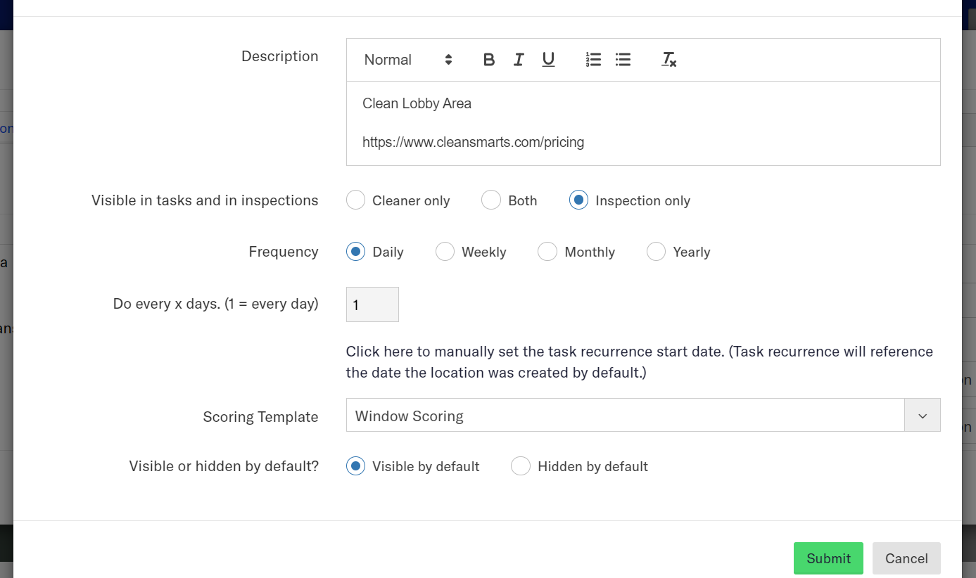Clear text formatting in description editor
Screen dimensions: 976x578
(x=668, y=60)
